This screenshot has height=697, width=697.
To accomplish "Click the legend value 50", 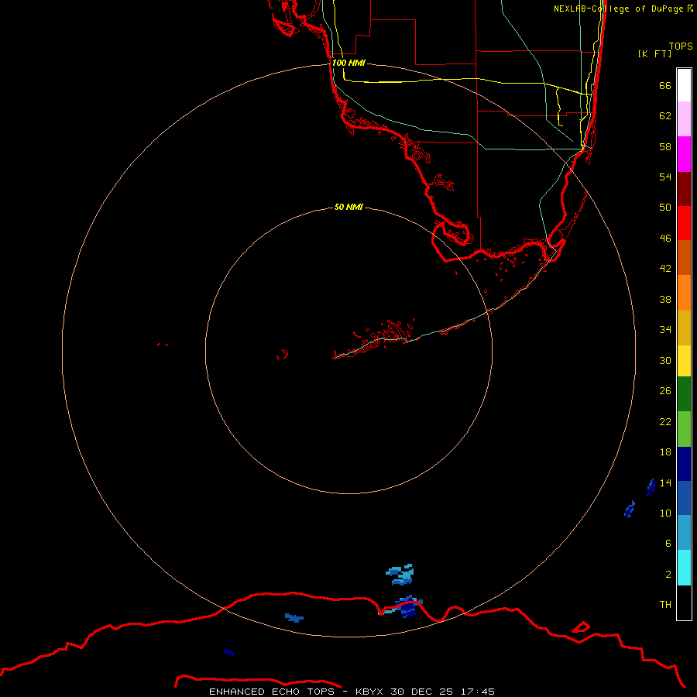I will coord(665,208).
